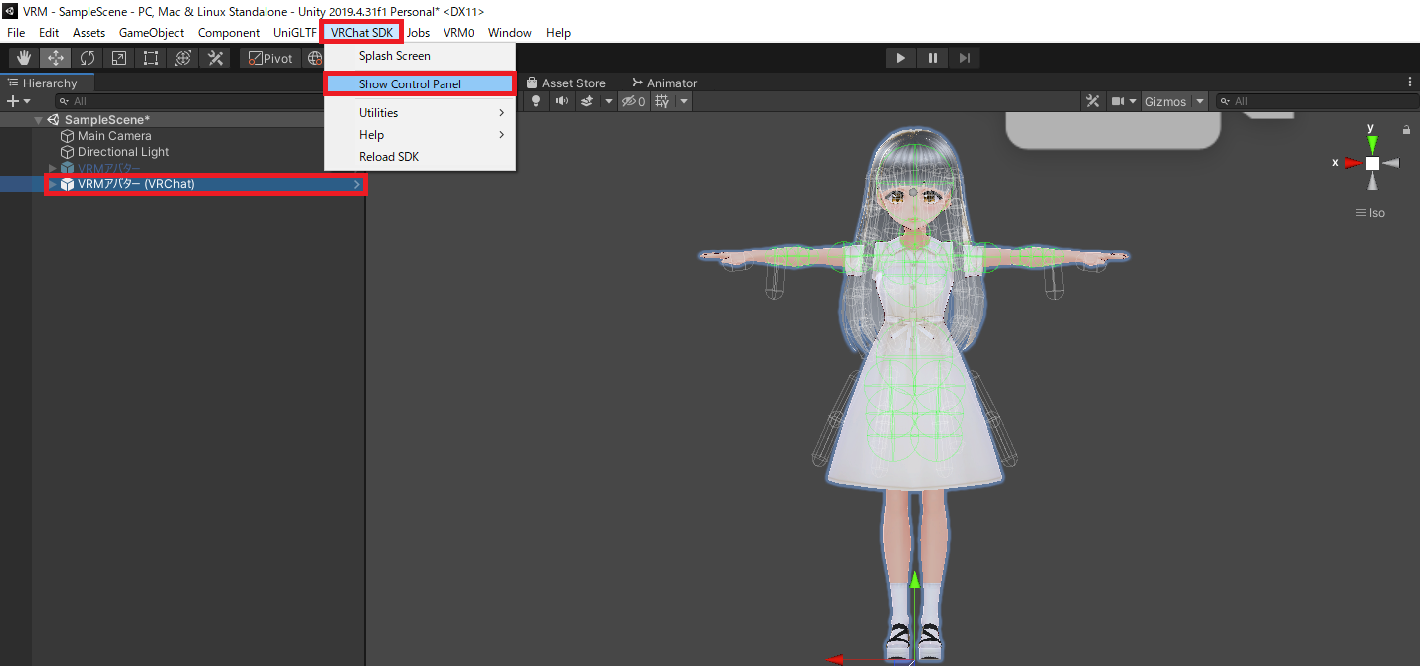Screen dimensions: 1420x666
Task: Toggle the hidden objects count eye icon
Action: tap(633, 100)
